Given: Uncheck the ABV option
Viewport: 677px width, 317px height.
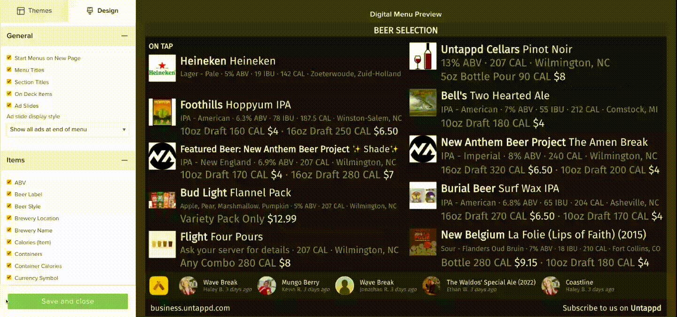Looking at the screenshot, I should [x=9, y=182].
